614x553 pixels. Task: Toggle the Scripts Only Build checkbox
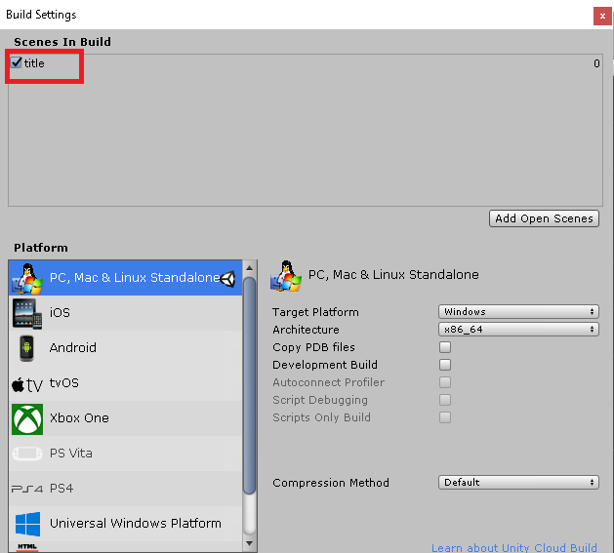(x=445, y=417)
